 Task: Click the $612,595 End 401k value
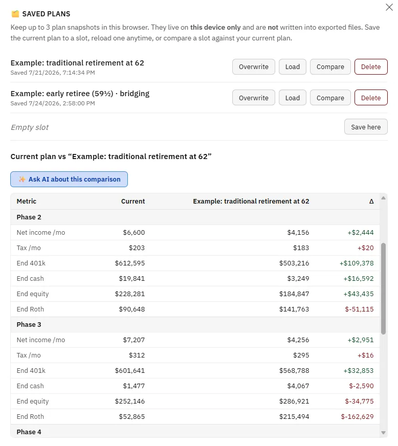click(x=130, y=263)
